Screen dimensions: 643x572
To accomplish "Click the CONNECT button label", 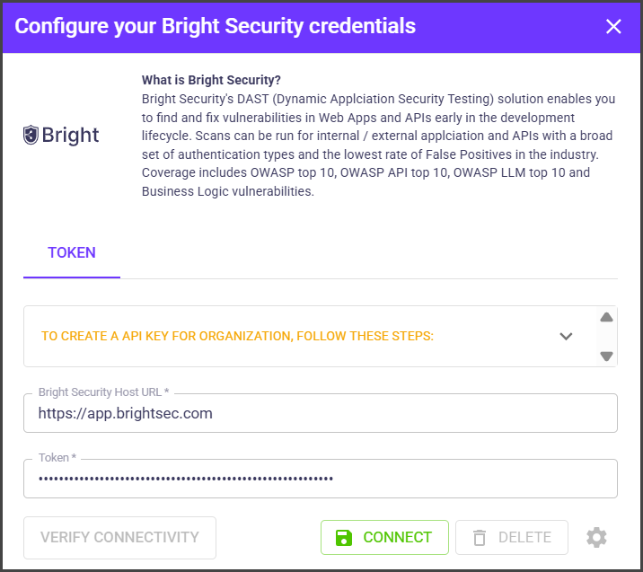I will pyautogui.click(x=397, y=538).
